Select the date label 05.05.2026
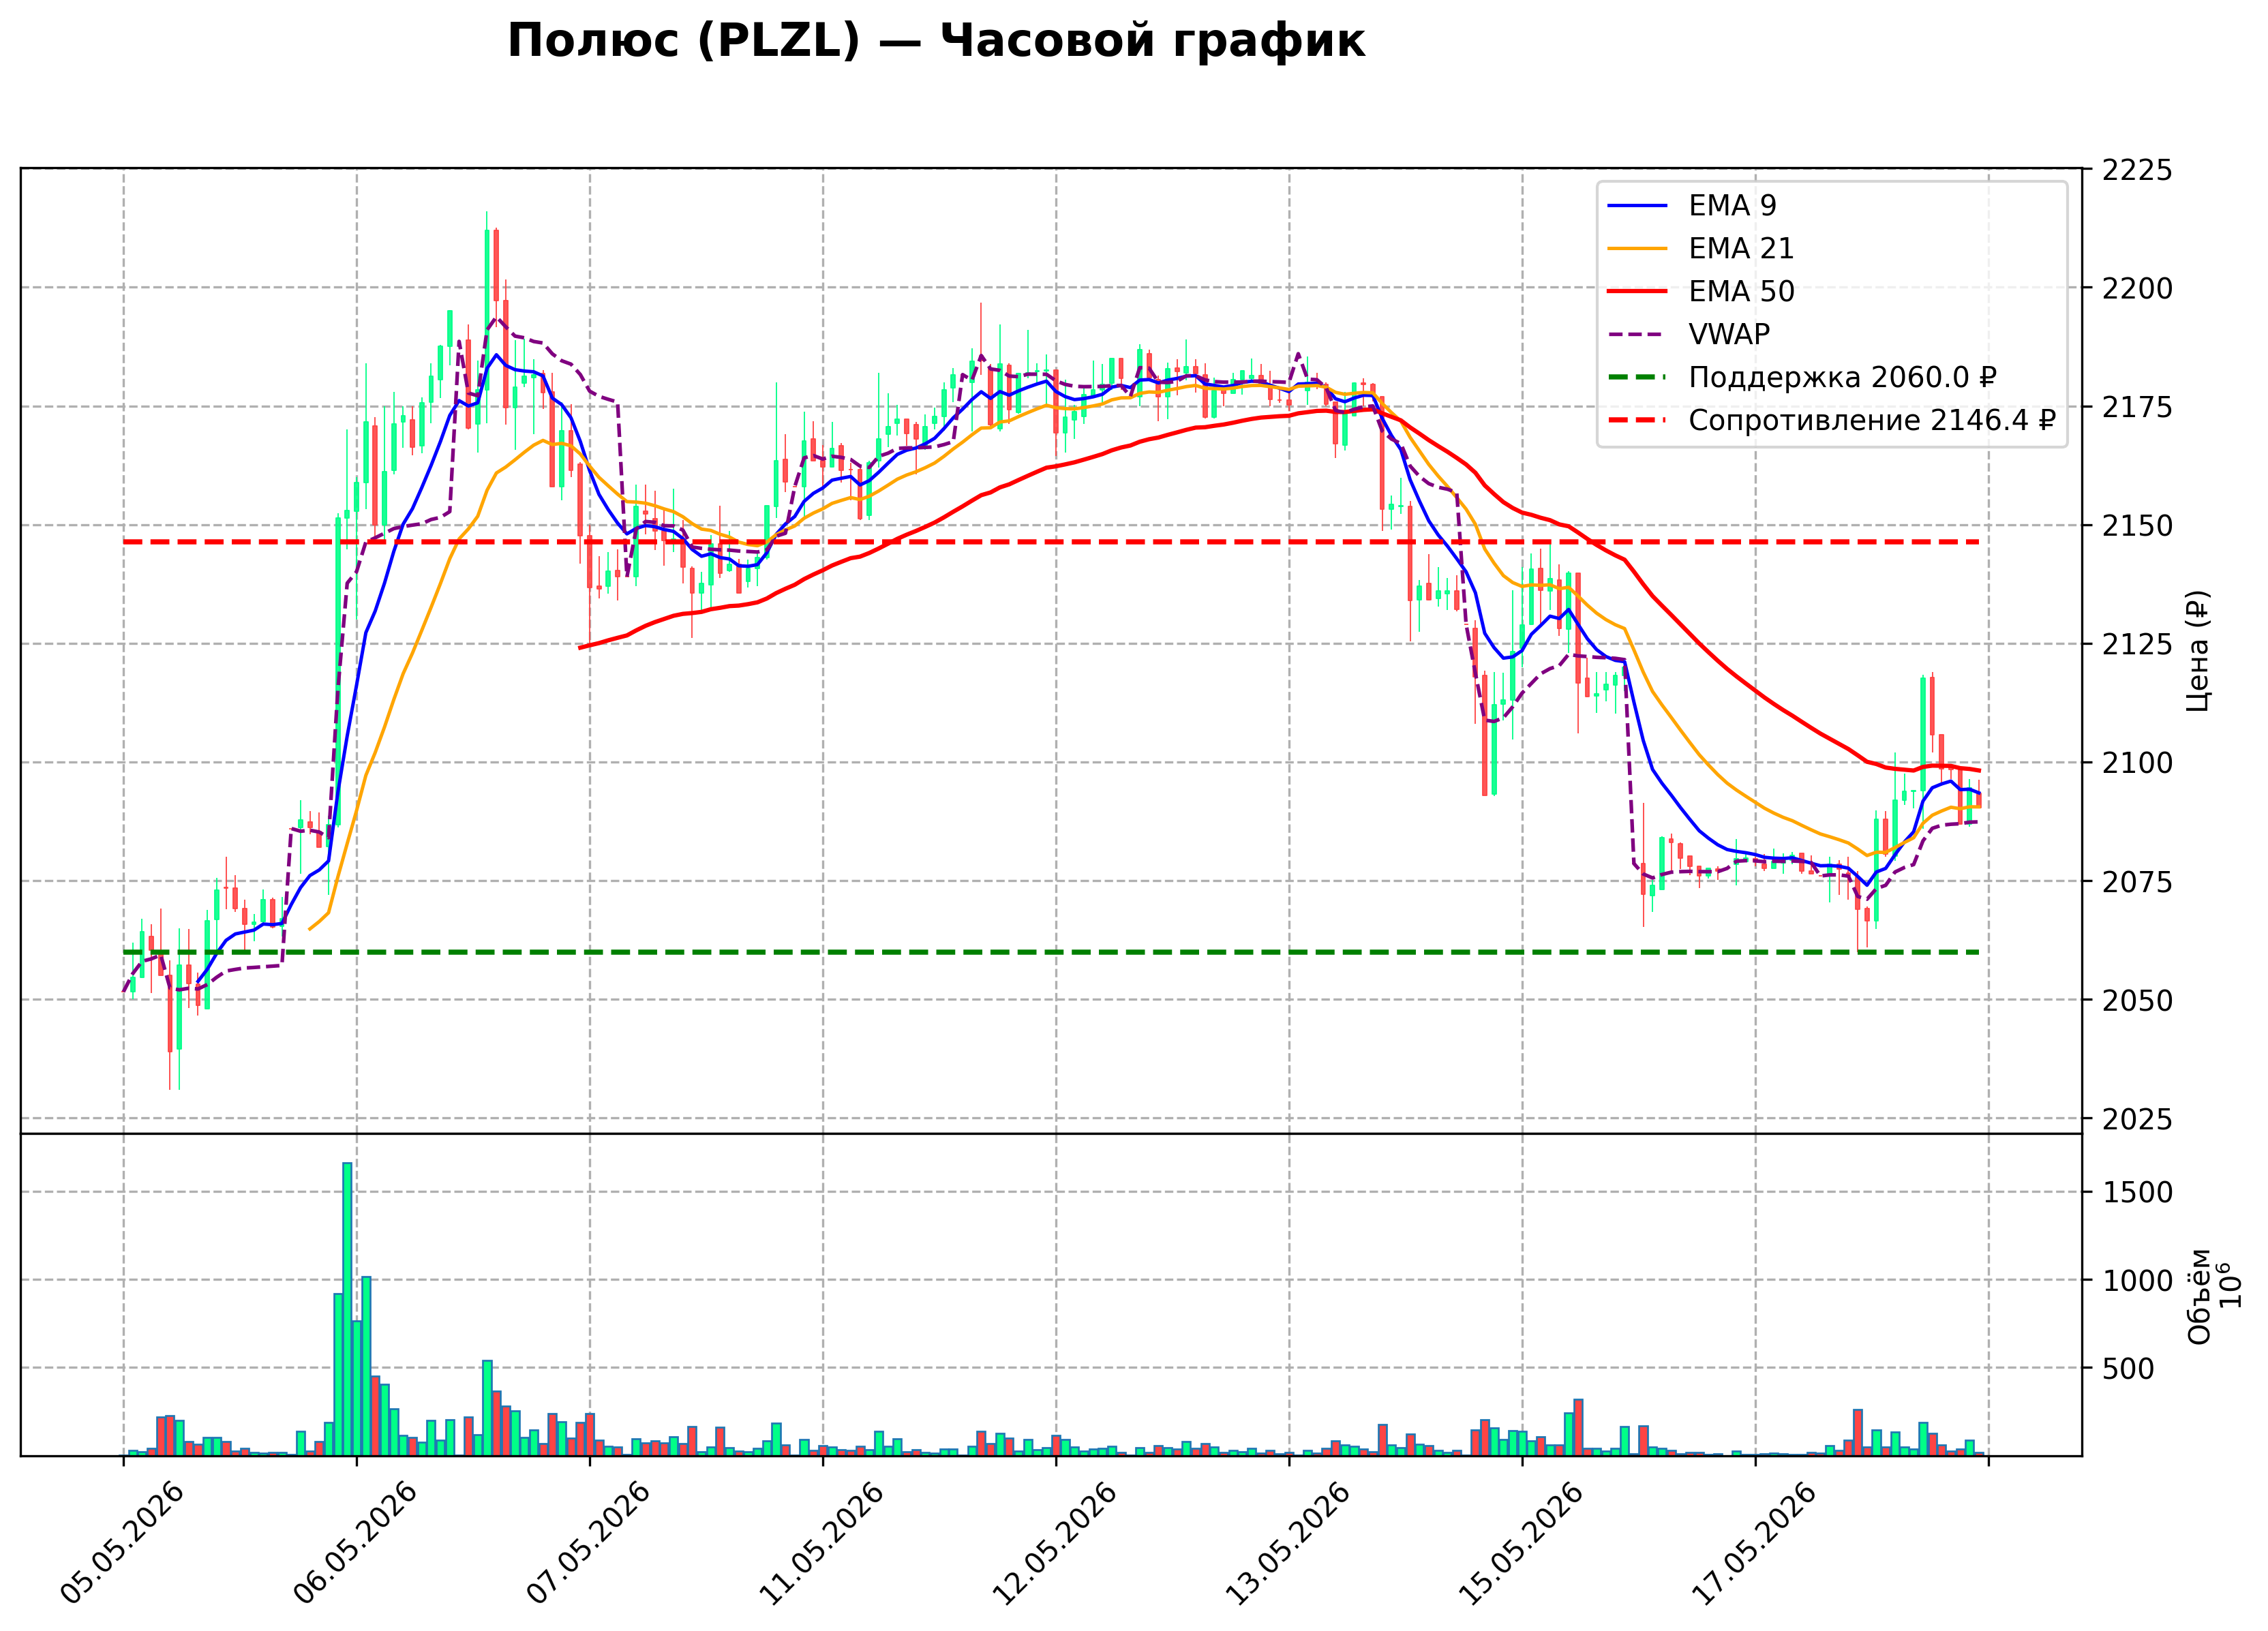 click(123, 1543)
